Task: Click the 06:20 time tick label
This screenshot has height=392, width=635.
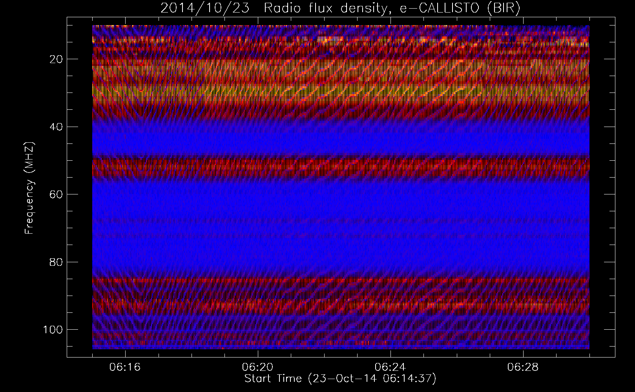Action: [x=258, y=367]
